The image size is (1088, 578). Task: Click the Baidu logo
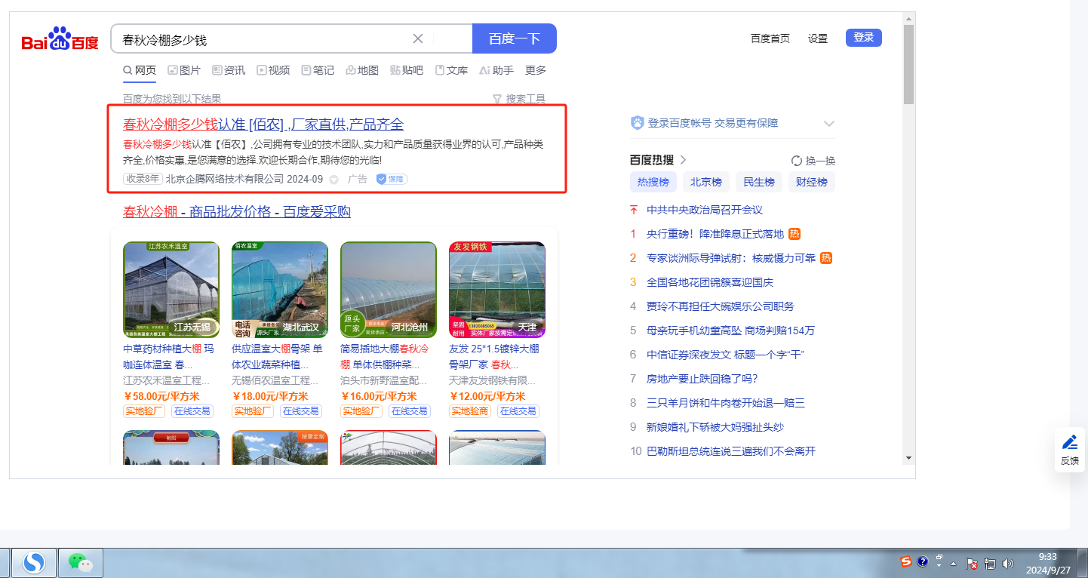[x=60, y=38]
